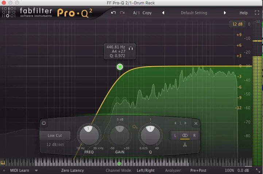263x174 pixels.
Task: Click the MIDI Learn button
Action: [20, 170]
